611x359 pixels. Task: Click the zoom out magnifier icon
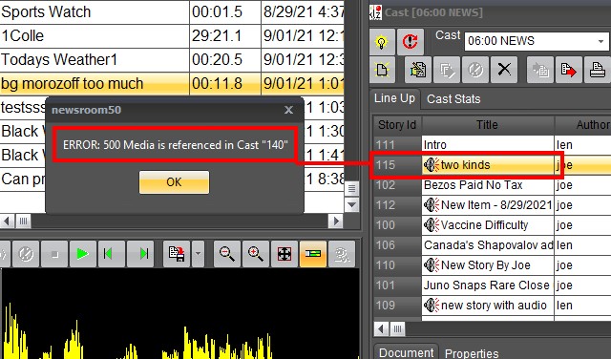click(x=227, y=254)
